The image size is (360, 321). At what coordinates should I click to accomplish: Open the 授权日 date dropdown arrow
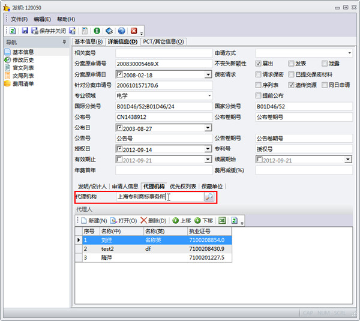208,149
